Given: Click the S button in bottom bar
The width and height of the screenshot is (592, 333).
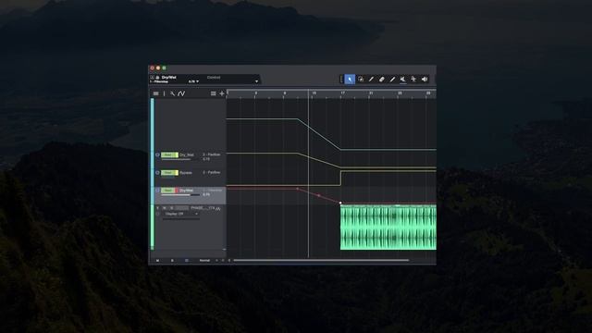Looking at the screenshot, I should pos(172,261).
